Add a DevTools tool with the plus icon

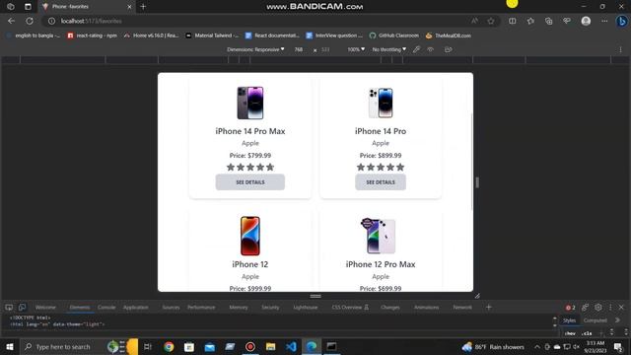click(489, 307)
